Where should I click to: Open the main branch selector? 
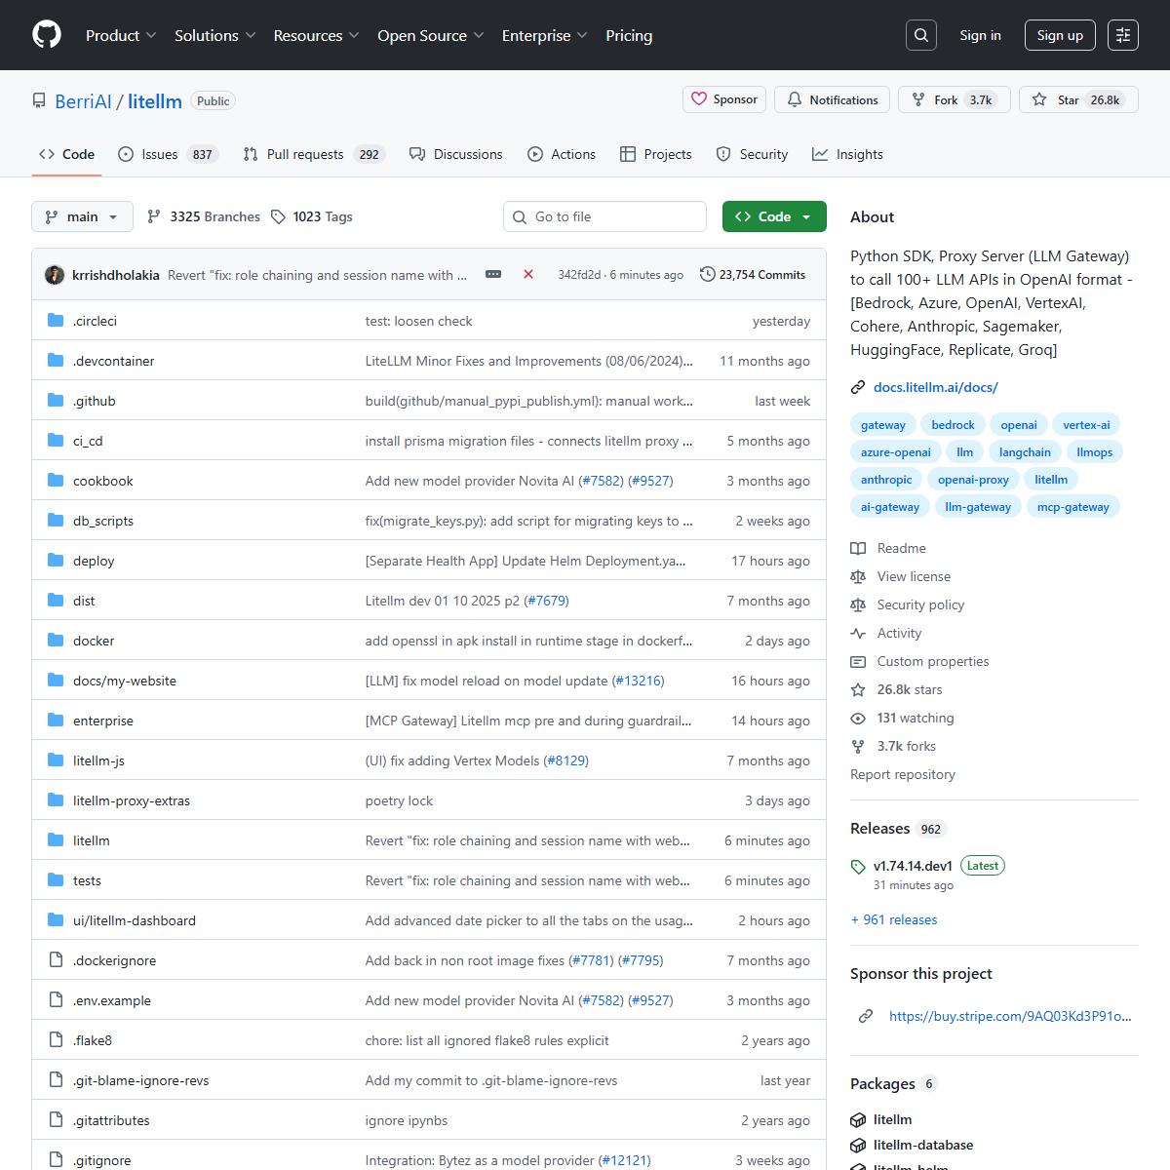82,216
